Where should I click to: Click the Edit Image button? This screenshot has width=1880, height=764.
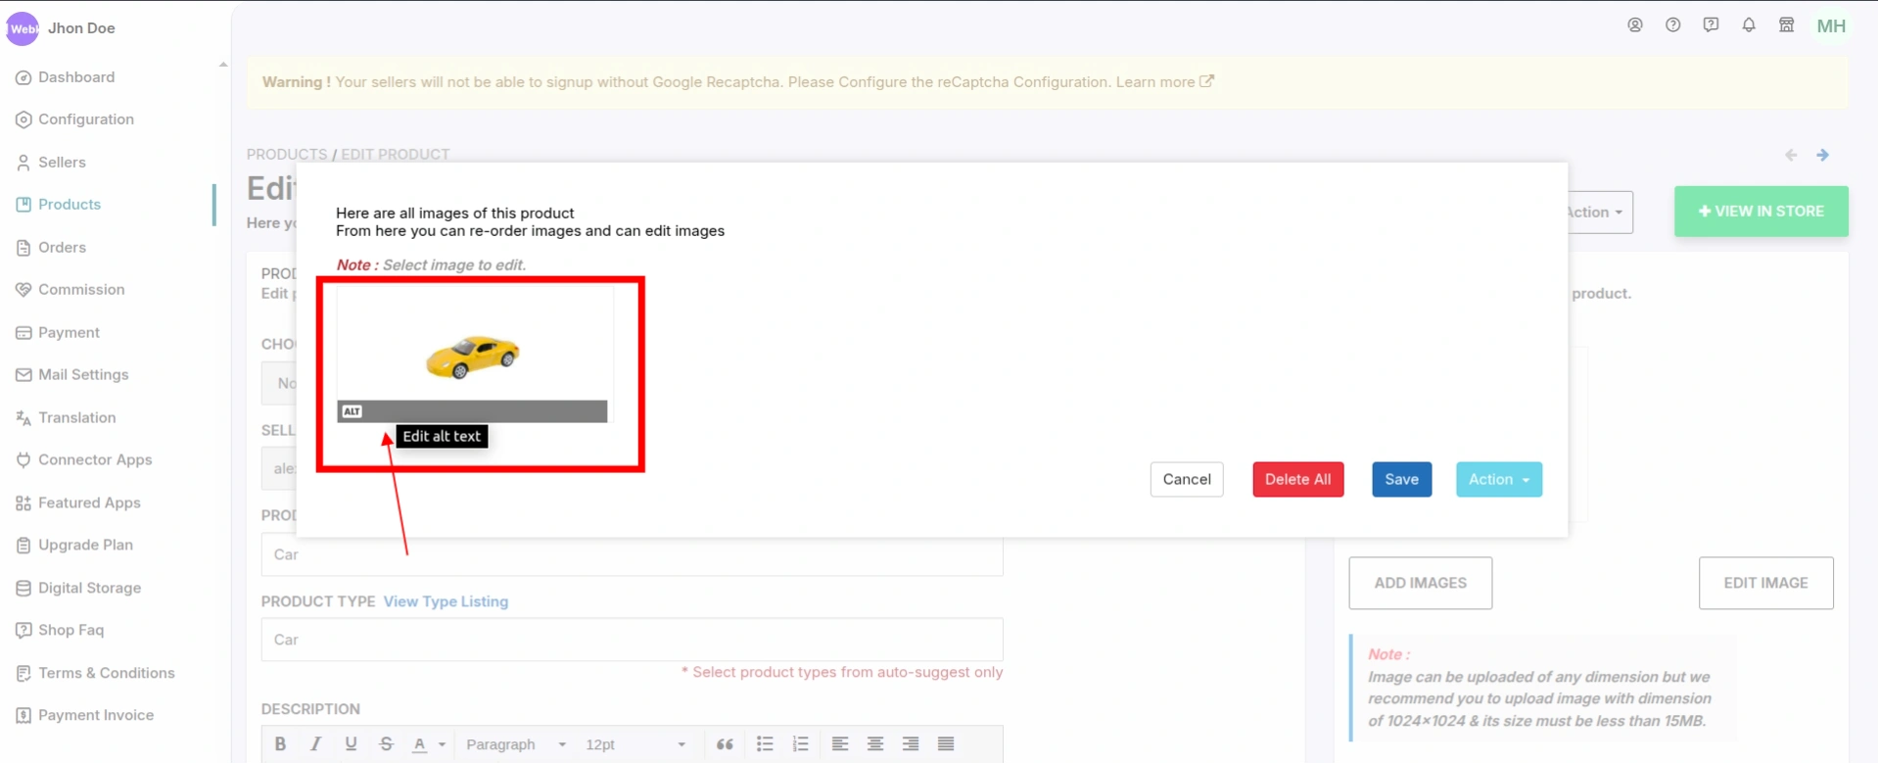click(x=1766, y=583)
